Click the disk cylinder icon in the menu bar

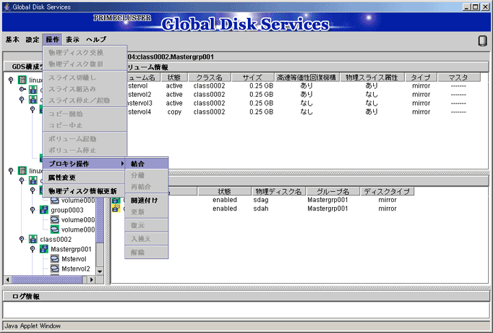tap(482, 40)
